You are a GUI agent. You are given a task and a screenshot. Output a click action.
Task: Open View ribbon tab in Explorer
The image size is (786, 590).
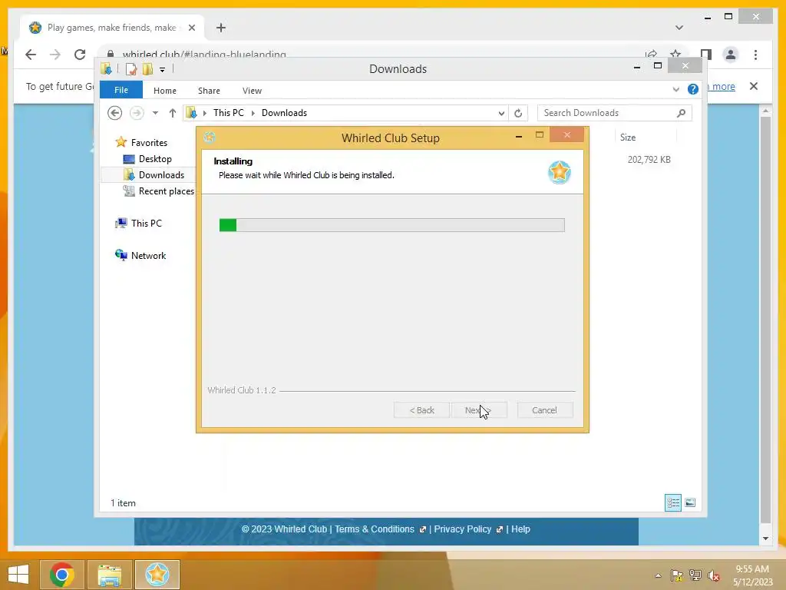(x=252, y=91)
